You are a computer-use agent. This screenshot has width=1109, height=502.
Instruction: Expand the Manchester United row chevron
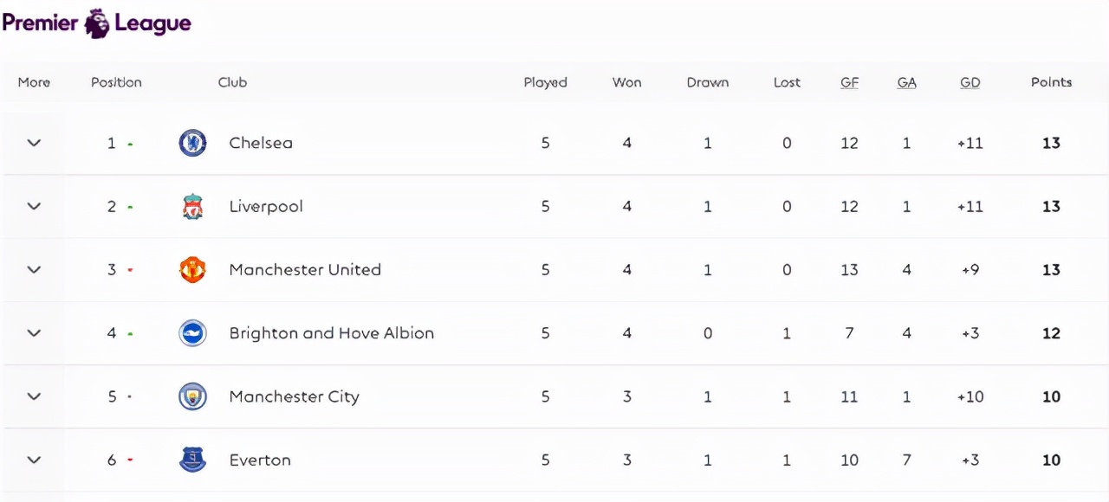click(x=34, y=269)
